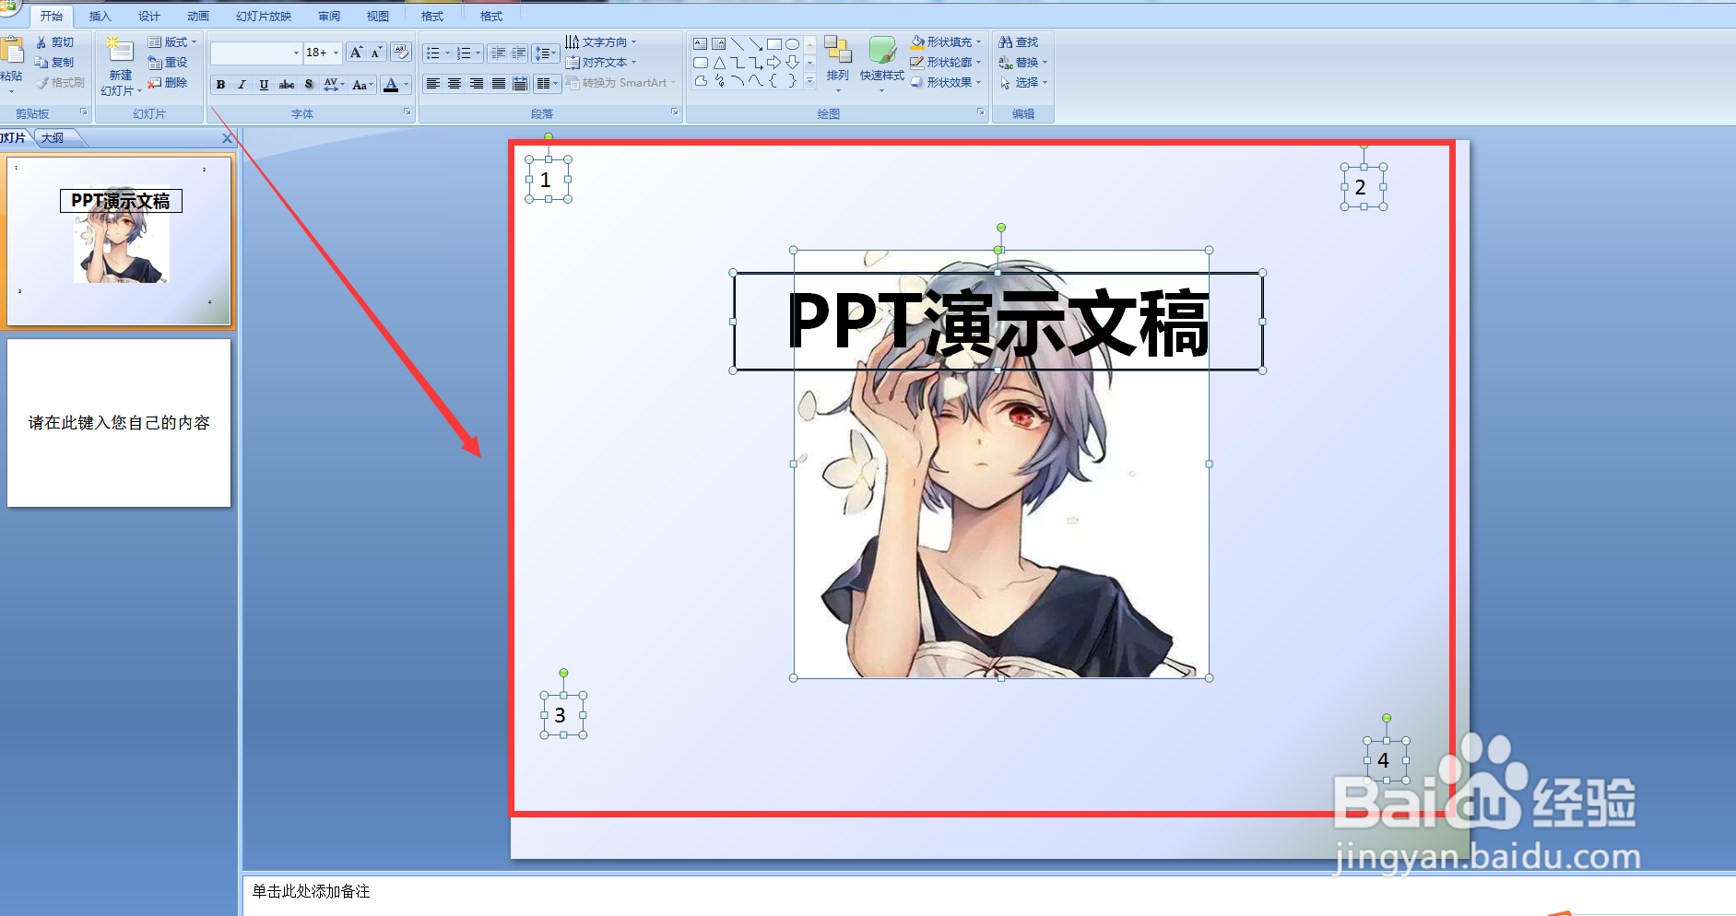Click the Reset (重设) slide icon
1736x916 pixels.
click(x=155, y=63)
